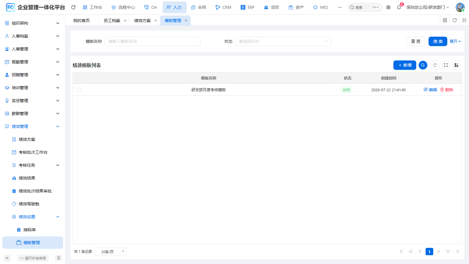Open the 20条/页 page size dropdown

[x=111, y=252]
